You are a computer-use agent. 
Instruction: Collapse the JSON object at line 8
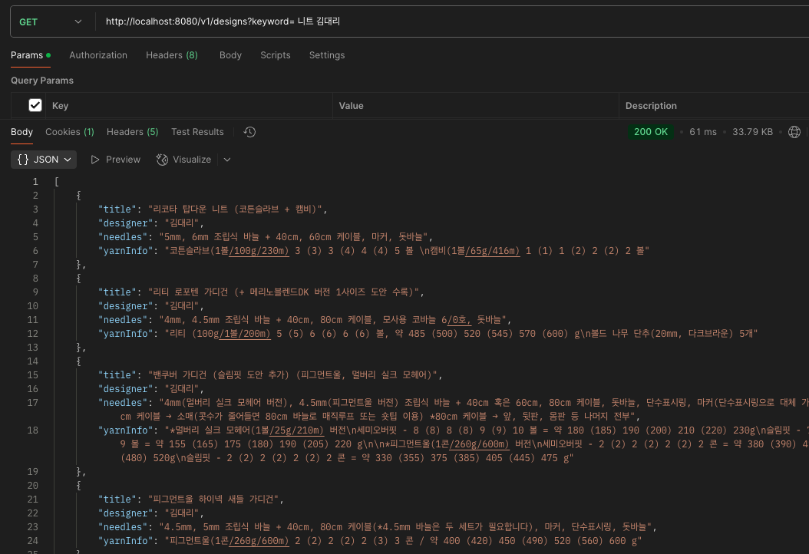(x=78, y=279)
